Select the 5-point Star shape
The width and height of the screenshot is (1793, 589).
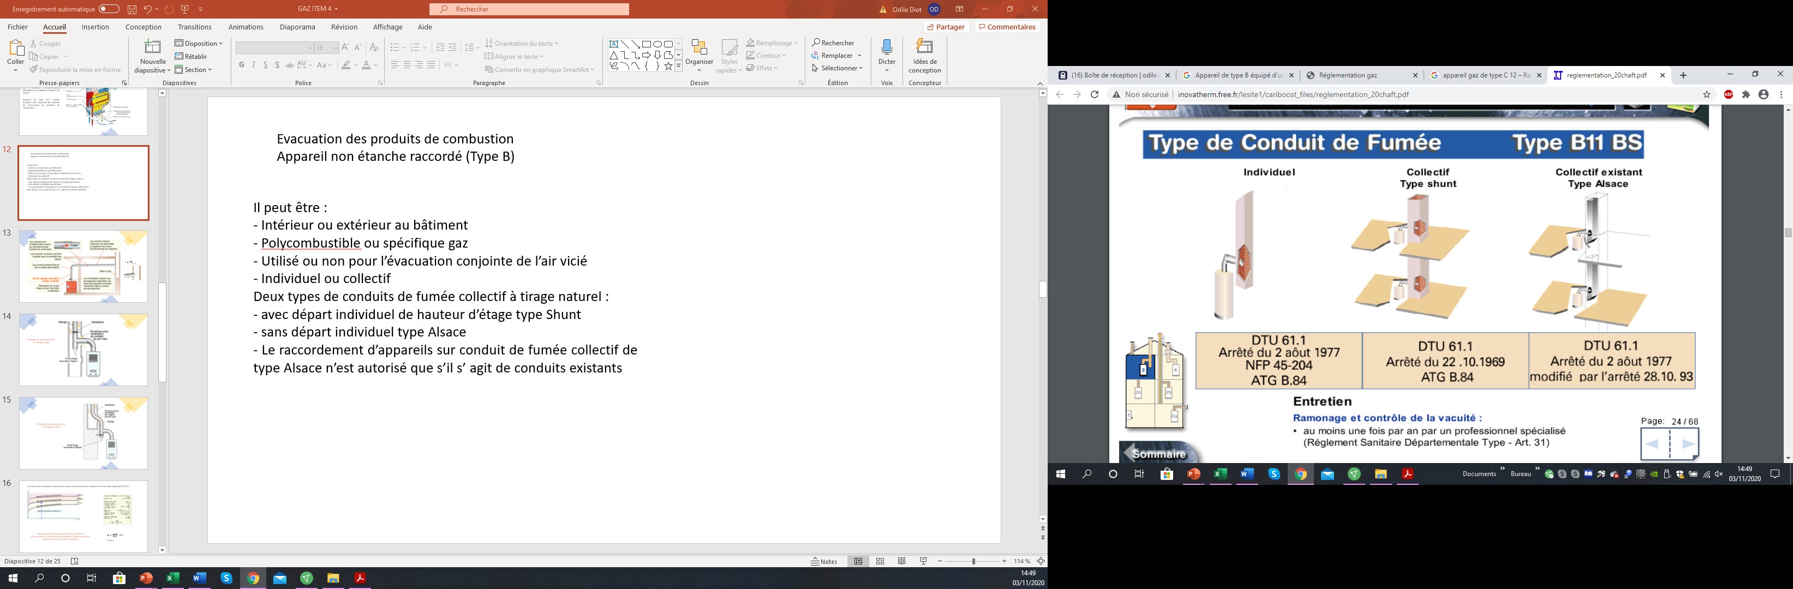point(668,66)
